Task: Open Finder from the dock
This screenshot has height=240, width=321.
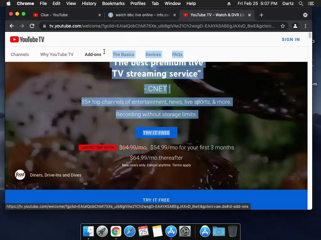Action: coord(88,231)
